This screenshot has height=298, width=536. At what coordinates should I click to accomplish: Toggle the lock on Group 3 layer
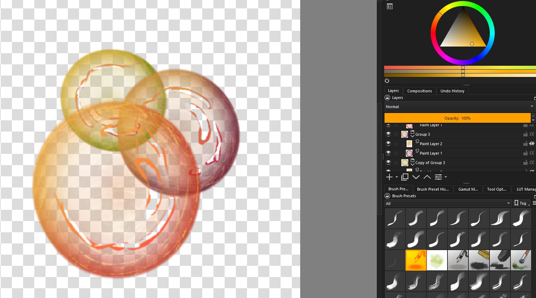coord(525,134)
